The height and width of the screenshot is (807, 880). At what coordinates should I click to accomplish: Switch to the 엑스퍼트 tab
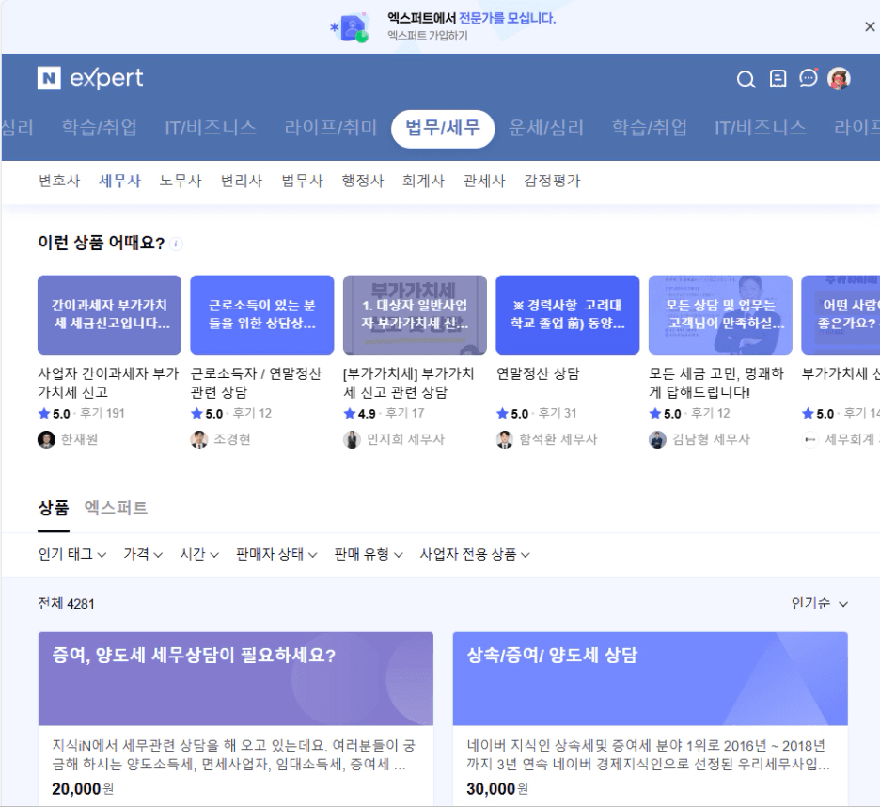(x=116, y=509)
